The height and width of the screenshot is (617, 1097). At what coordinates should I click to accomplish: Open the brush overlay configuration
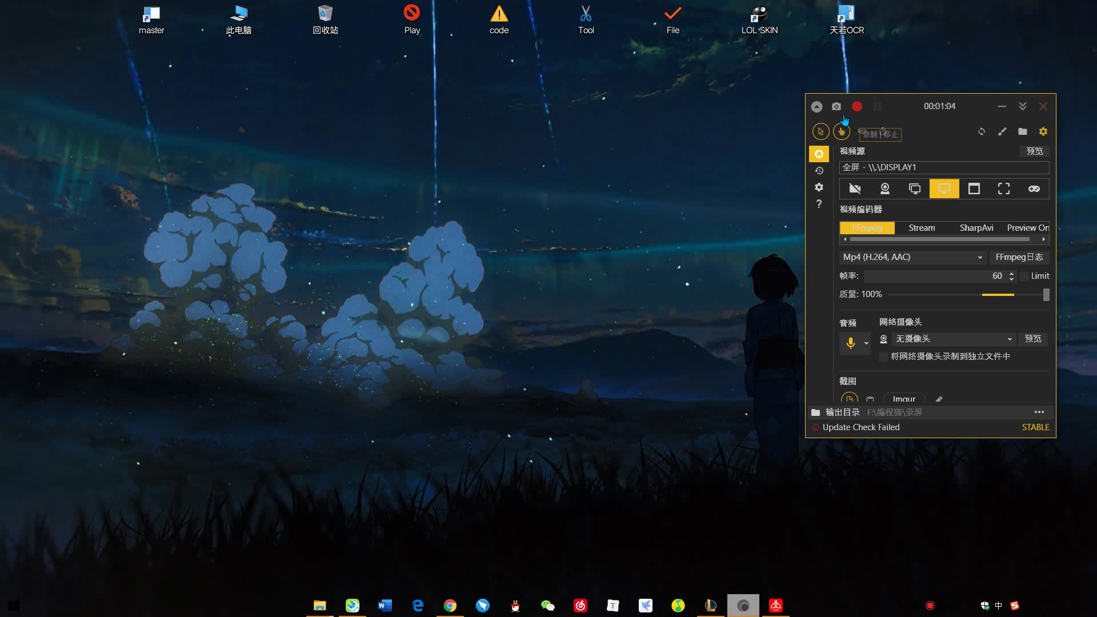tap(1002, 131)
